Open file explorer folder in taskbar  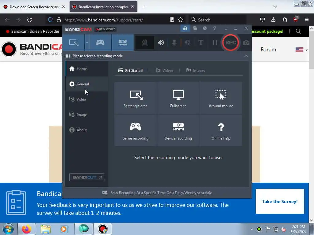tap(46, 229)
